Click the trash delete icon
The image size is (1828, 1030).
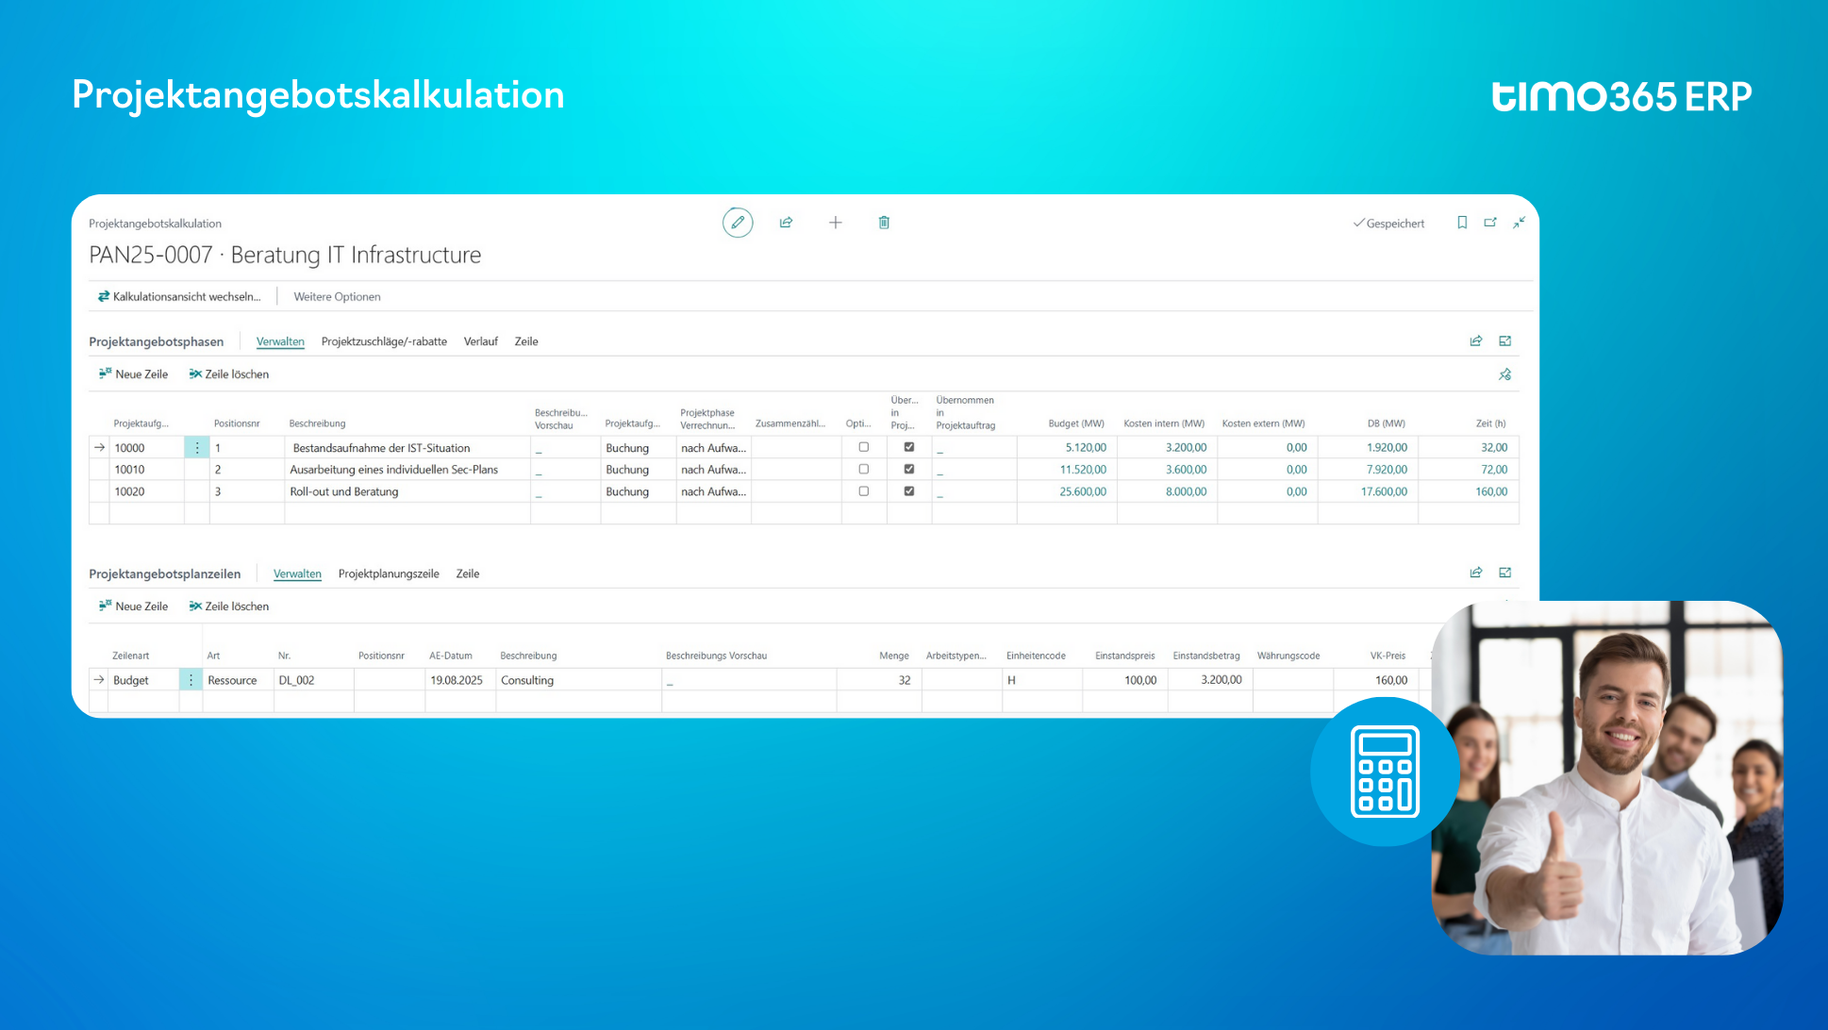click(x=884, y=223)
